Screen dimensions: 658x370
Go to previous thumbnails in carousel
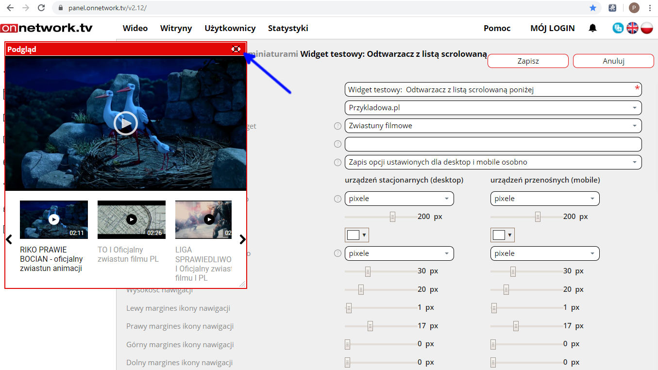coord(9,239)
